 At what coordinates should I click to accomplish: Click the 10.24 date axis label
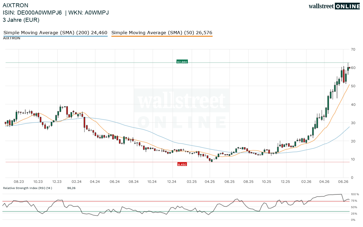coord(152,182)
